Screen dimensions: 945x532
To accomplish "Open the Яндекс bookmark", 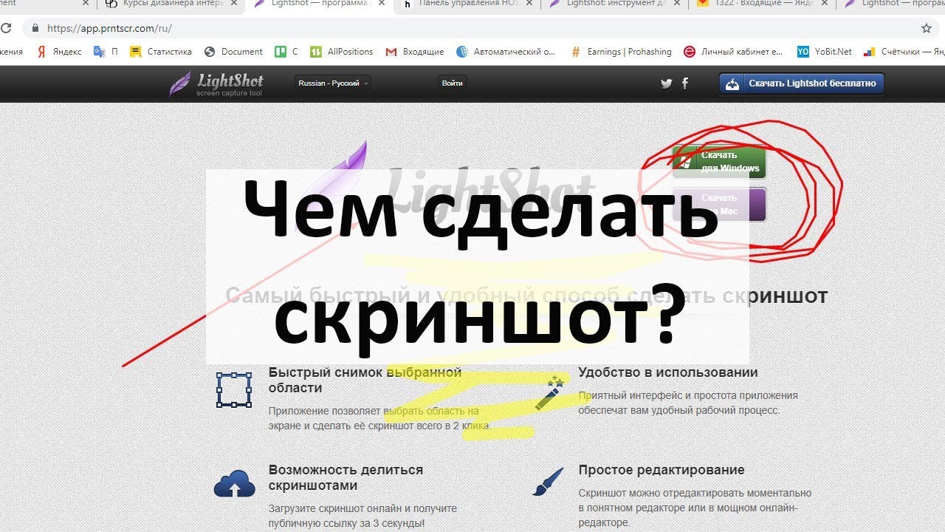I will [x=60, y=52].
